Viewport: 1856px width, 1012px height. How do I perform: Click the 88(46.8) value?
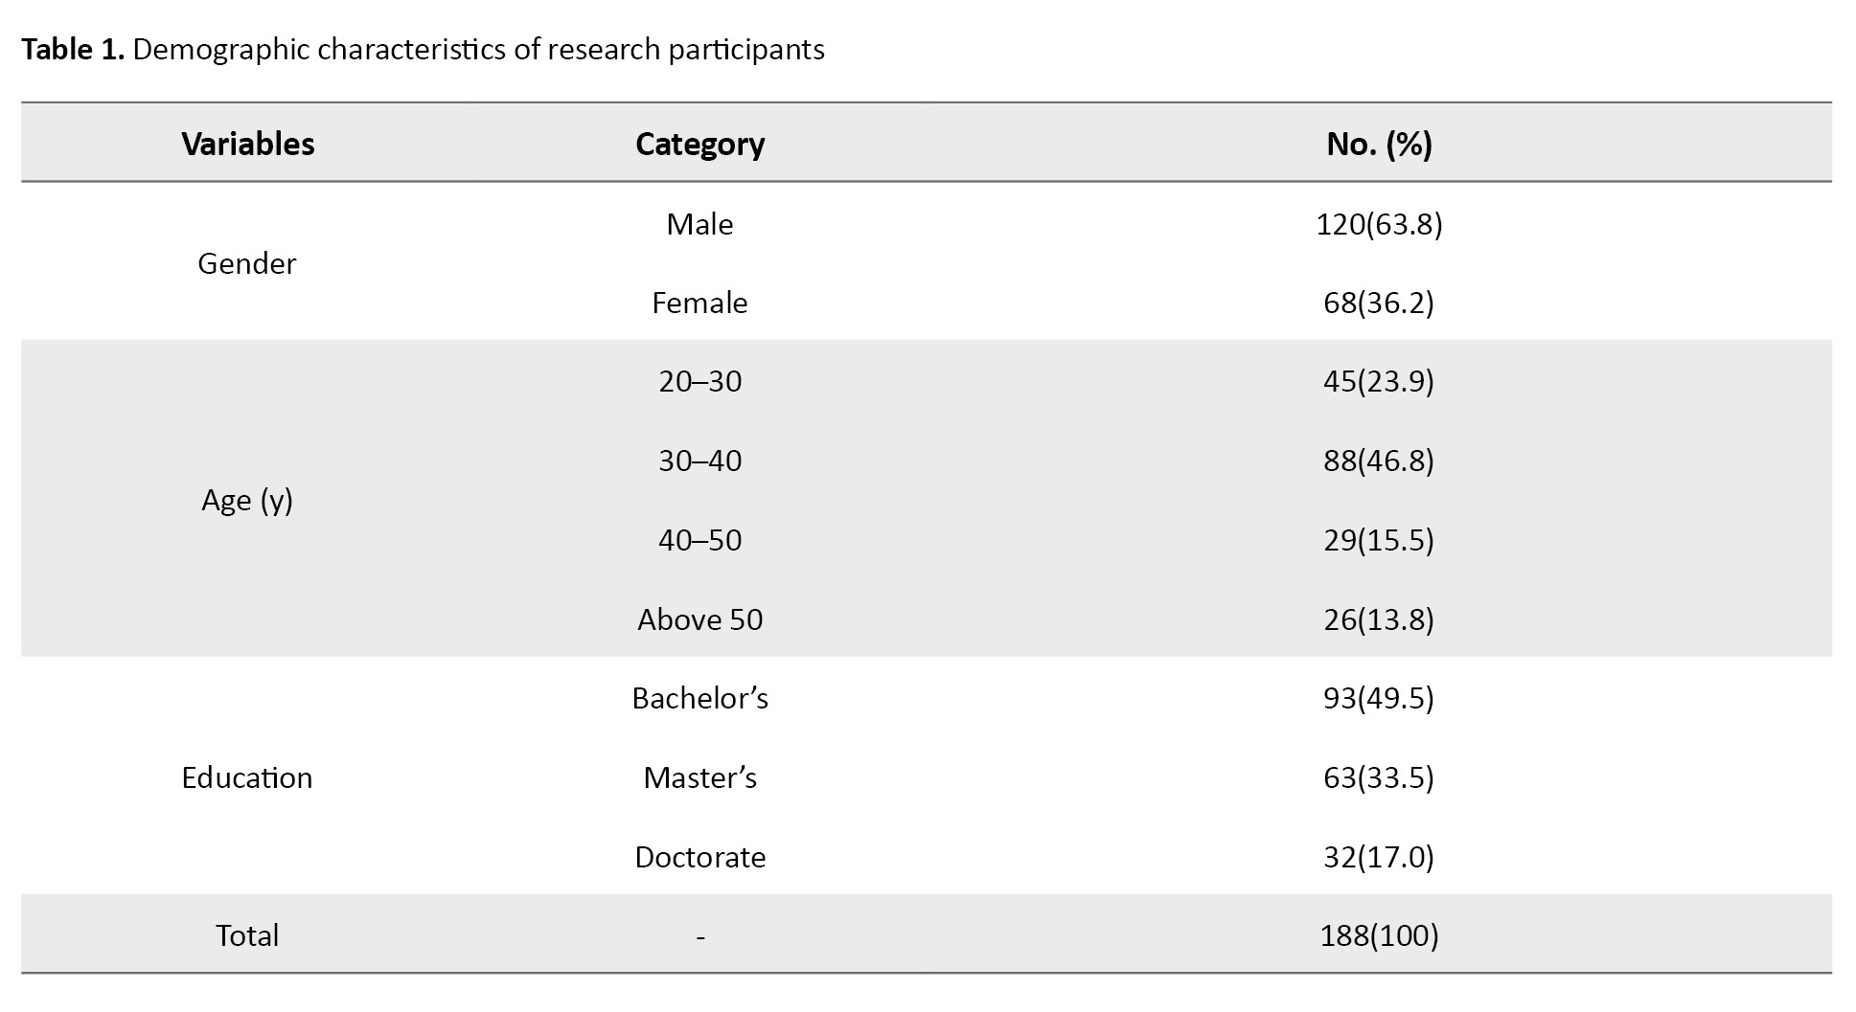pos(1379,461)
